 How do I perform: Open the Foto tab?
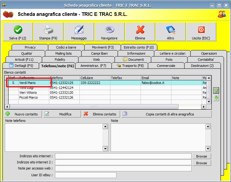point(169,60)
